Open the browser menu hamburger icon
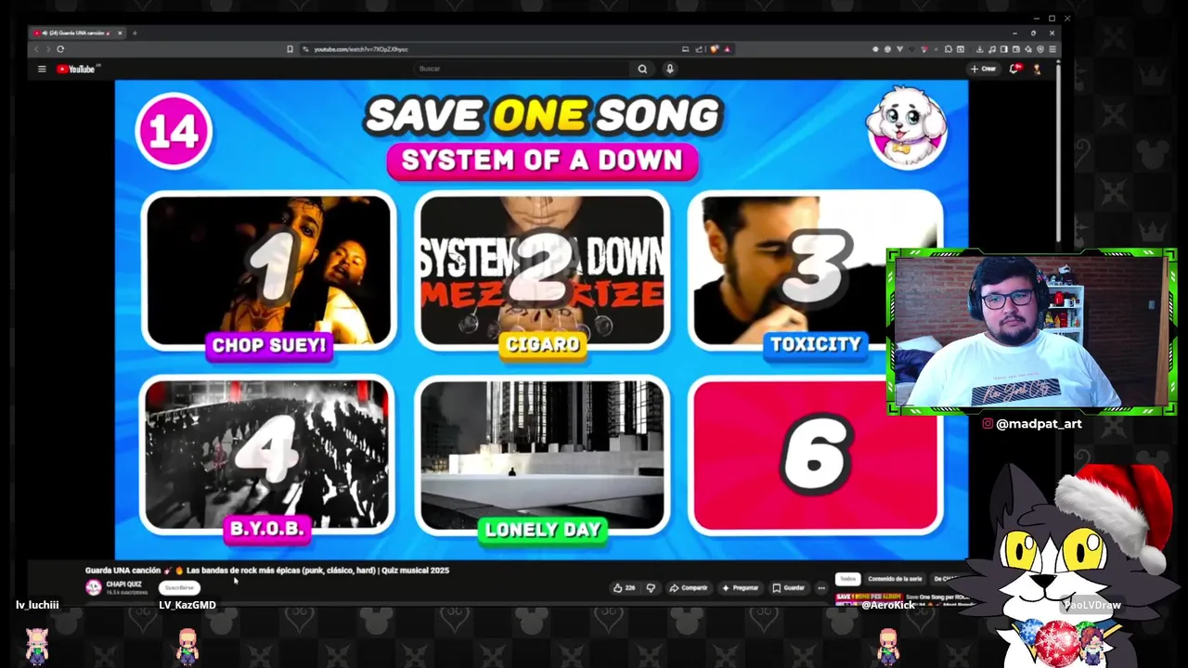1188x668 pixels. point(1052,49)
